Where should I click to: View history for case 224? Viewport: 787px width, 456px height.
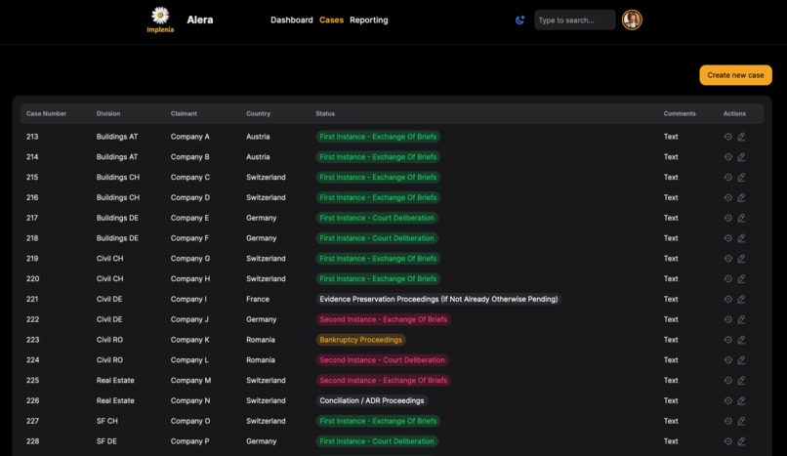pyautogui.click(x=727, y=360)
